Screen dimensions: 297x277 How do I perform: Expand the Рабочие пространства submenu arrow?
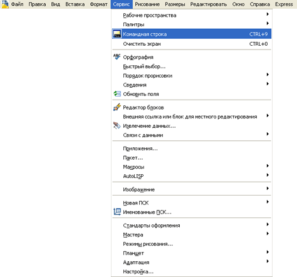[x=268, y=14]
